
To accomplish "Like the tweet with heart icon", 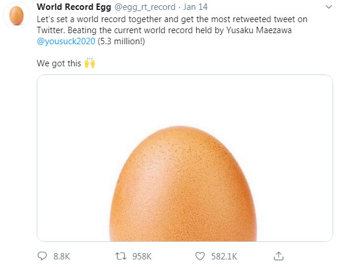I will [x=200, y=256].
